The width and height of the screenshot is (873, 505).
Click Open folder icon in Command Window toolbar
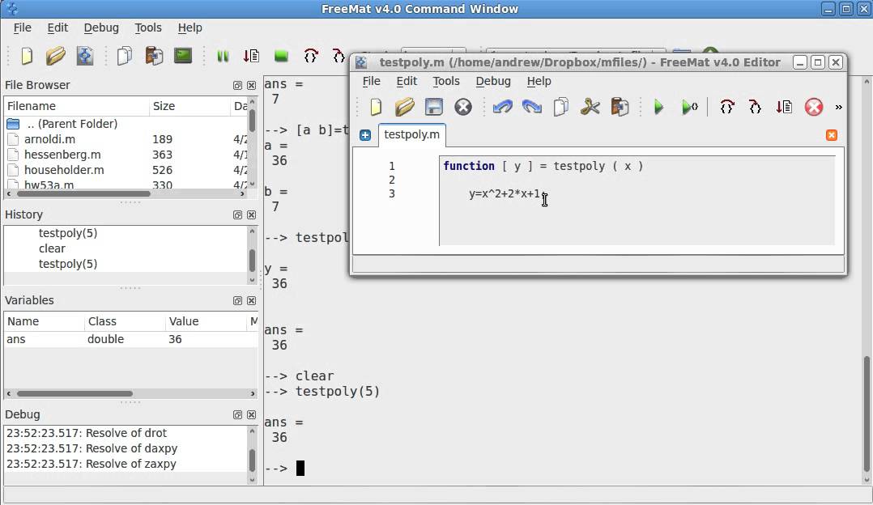[x=55, y=56]
